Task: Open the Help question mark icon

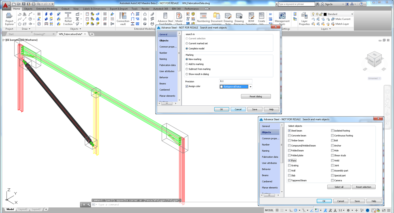Action: (x=362, y=4)
